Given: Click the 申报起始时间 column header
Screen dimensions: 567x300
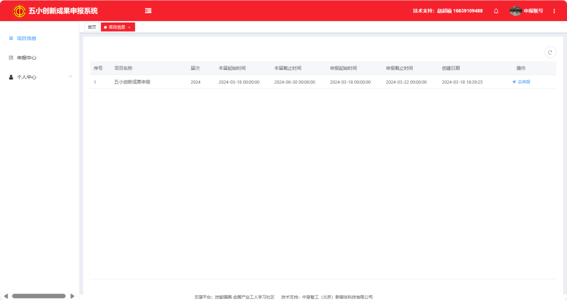Looking at the screenshot, I should click(x=343, y=68).
